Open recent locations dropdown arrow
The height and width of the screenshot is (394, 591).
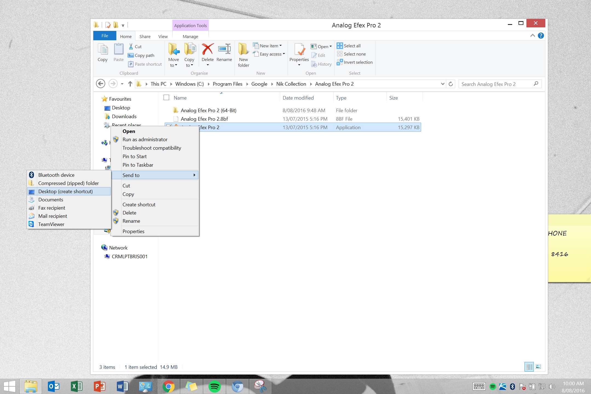122,84
